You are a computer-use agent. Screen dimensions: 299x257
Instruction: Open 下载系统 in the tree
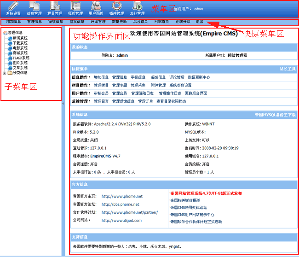click(x=20, y=43)
